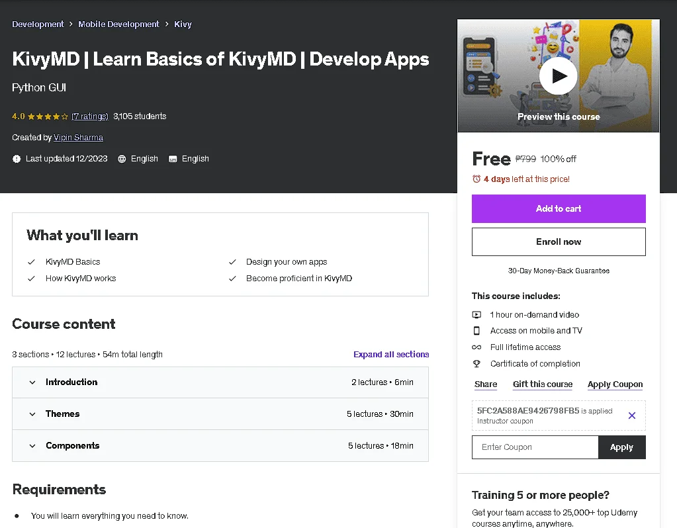
Task: Click the 4.0 rating number
Action: coord(19,116)
